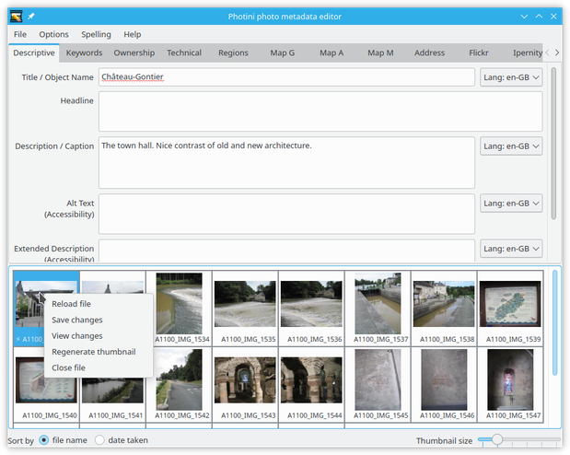Select thumbnail A1100_IMG_1544

point(311,385)
